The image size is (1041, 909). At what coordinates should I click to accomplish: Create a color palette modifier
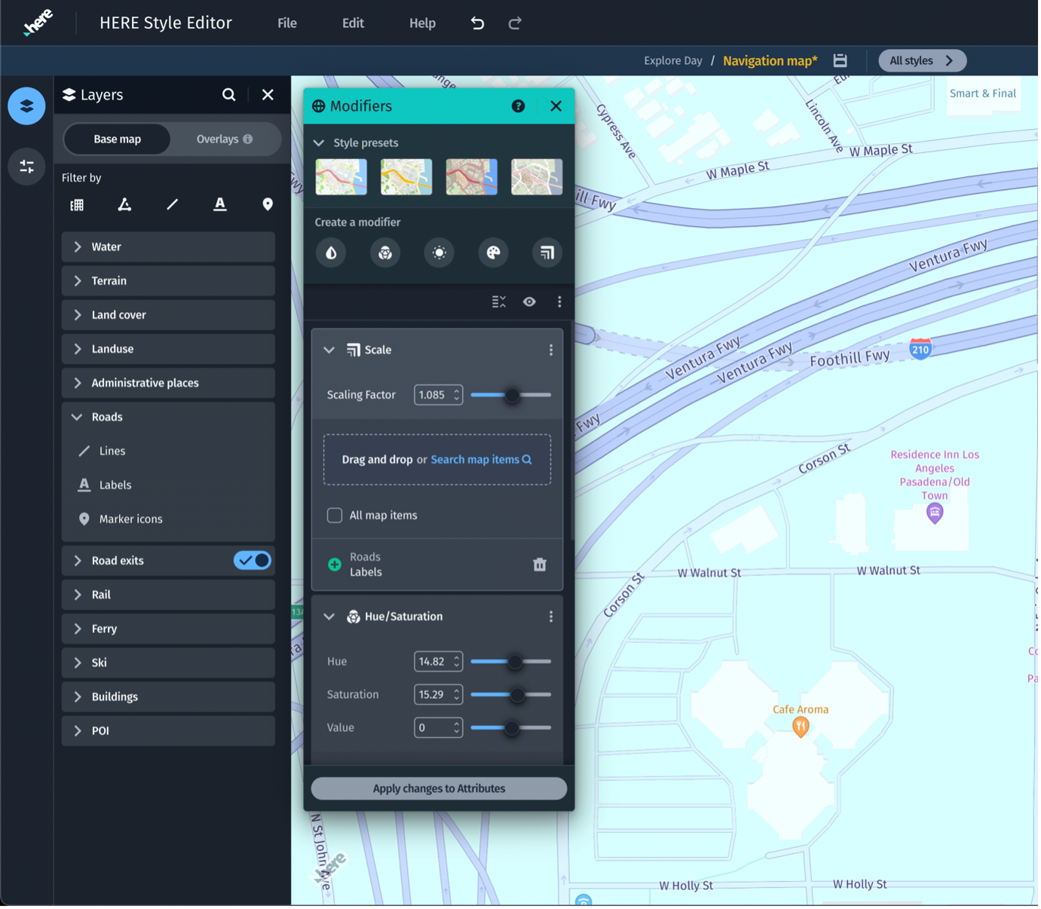tap(494, 253)
